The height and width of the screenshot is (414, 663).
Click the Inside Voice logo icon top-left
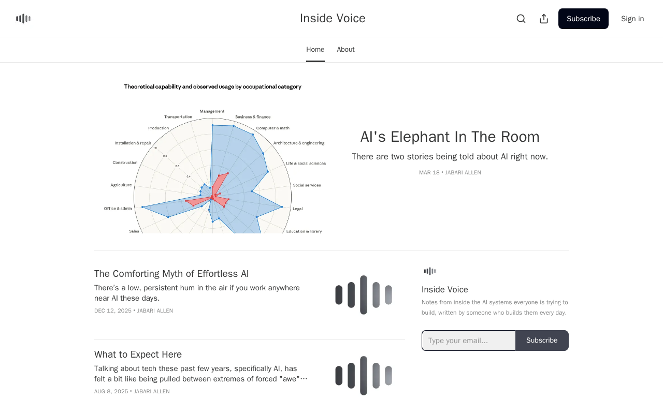(x=23, y=19)
